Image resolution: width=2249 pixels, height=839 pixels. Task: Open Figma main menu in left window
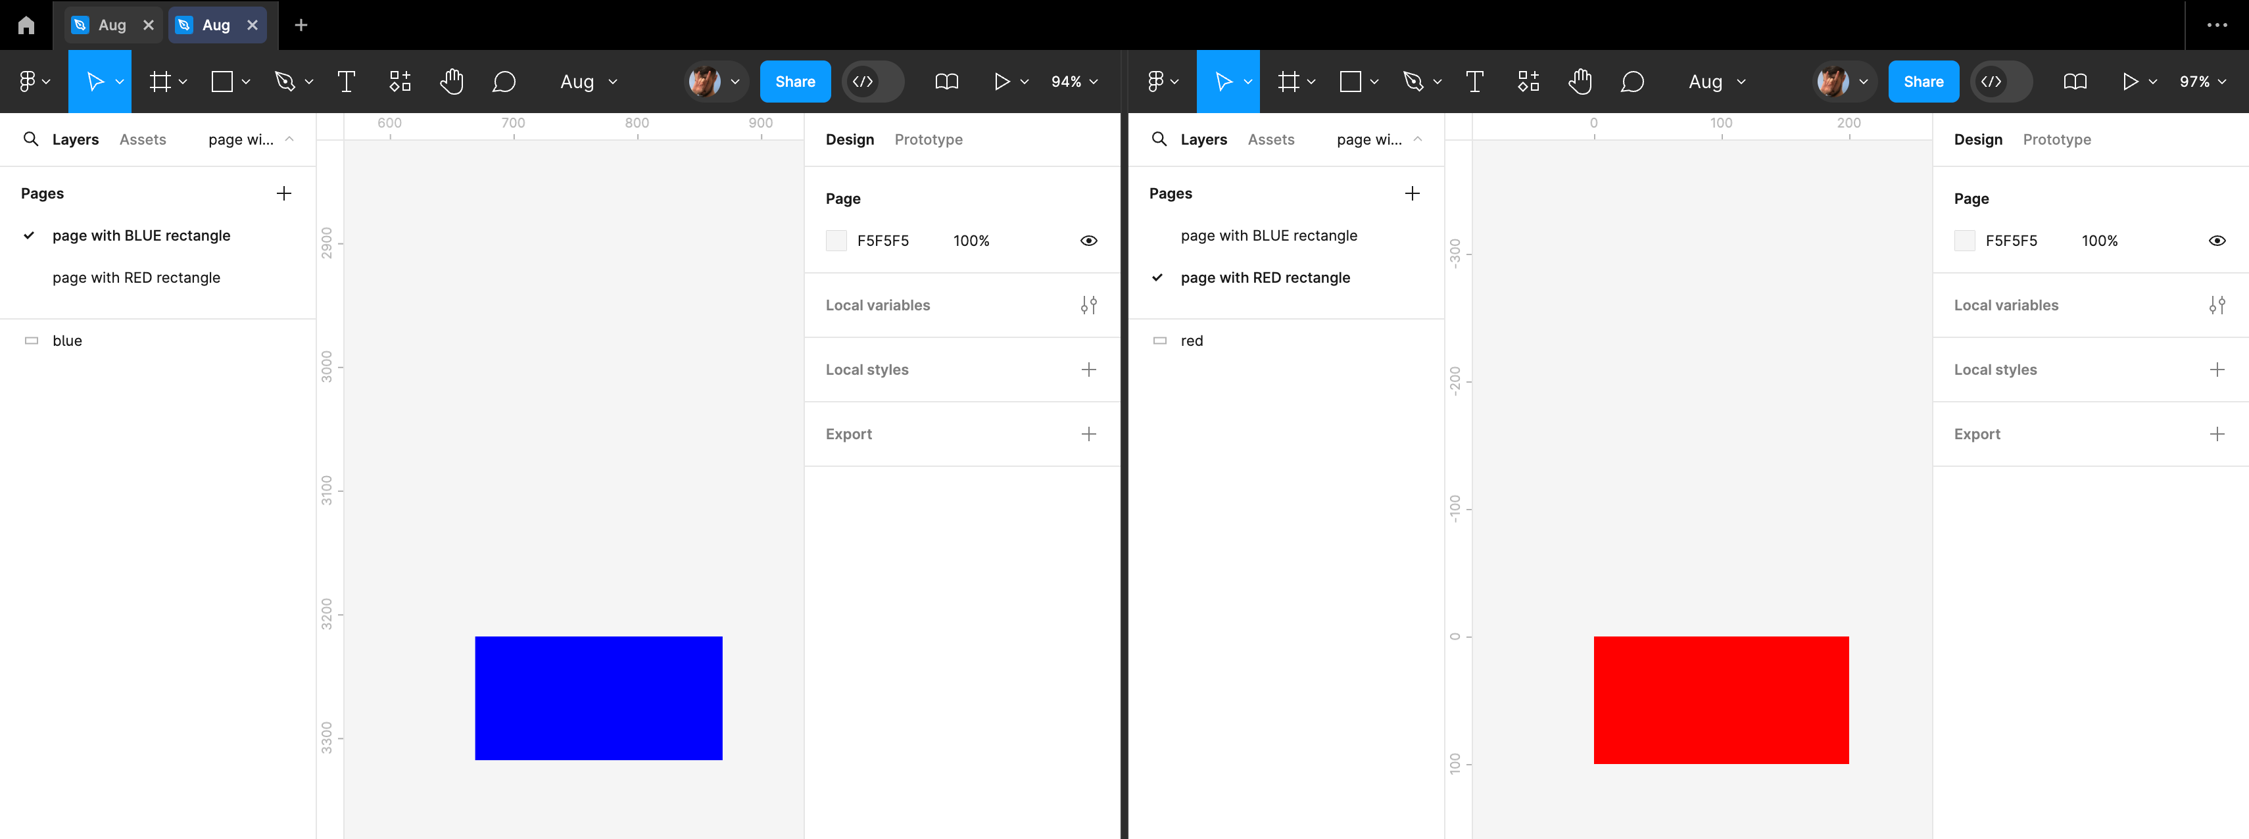pos(34,81)
